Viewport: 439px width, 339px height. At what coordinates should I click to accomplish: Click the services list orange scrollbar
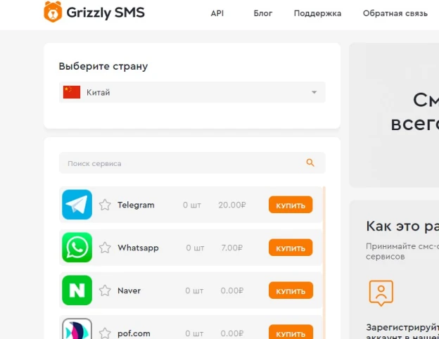tap(324, 262)
